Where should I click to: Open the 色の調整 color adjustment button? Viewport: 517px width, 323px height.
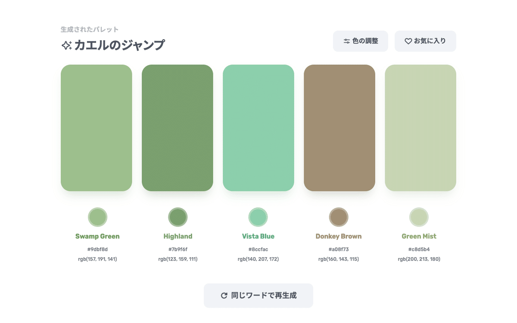[361, 41]
